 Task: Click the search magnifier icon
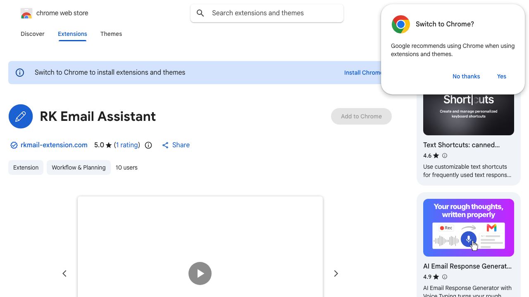(200, 13)
